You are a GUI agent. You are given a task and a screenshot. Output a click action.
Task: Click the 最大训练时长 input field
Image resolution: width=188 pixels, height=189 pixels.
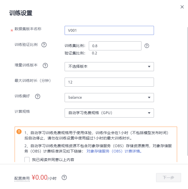109,82
